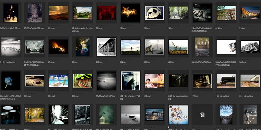Click the file name 064.psd
Screen dimensions: 261x130
coord(52,96)
